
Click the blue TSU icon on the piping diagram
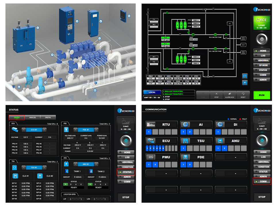tap(244, 76)
